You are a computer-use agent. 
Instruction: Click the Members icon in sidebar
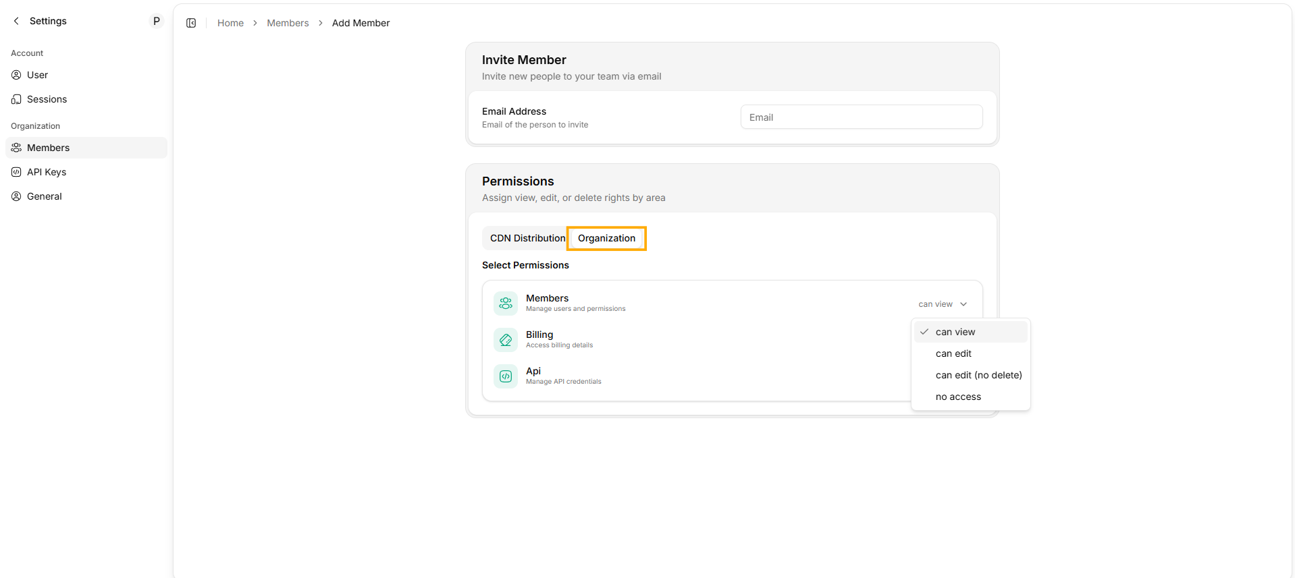pos(16,148)
